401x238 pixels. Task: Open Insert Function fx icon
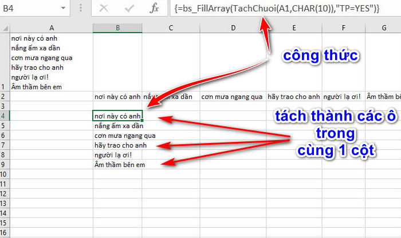[154, 8]
